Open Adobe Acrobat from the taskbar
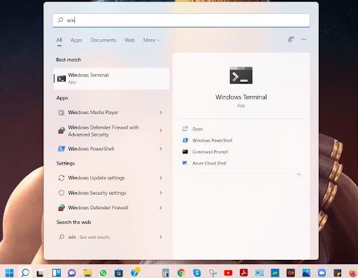The height and width of the screenshot is (278, 358). pos(243,272)
